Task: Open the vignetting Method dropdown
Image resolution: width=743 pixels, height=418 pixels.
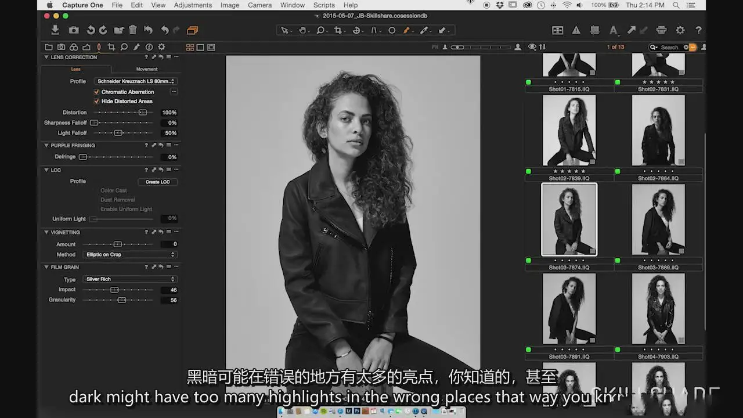Action: point(130,254)
